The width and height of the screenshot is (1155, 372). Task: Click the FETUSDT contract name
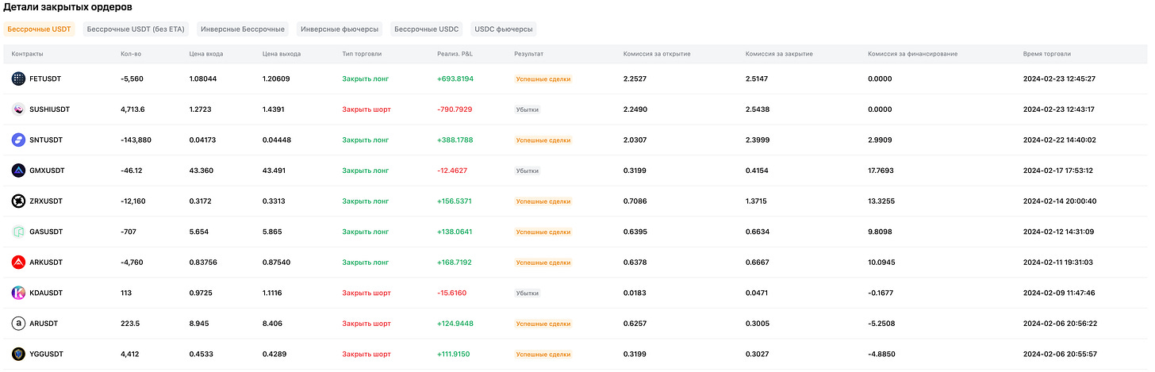tap(46, 79)
